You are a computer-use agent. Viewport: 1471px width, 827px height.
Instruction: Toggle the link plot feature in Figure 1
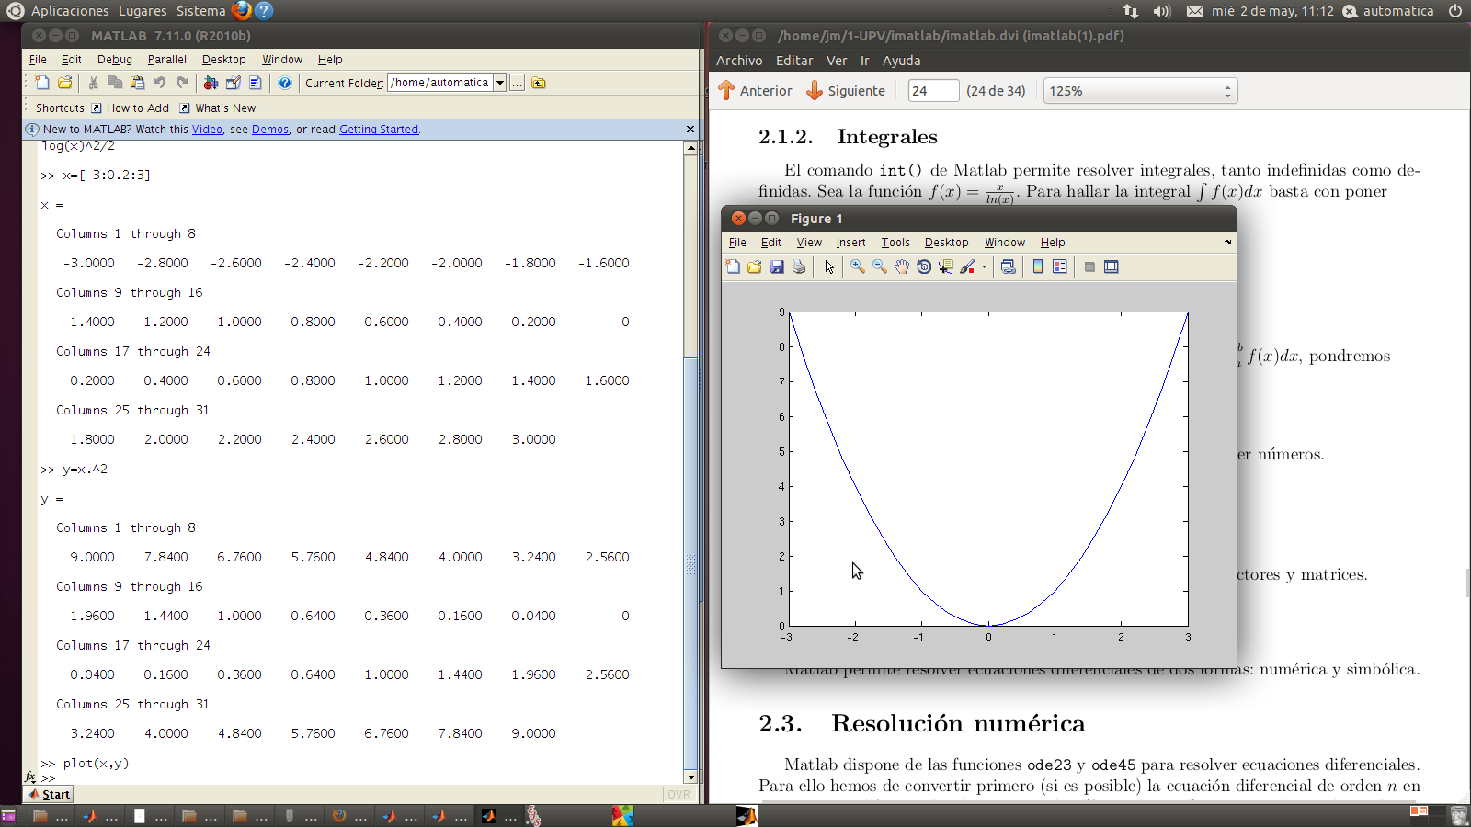[1008, 266]
